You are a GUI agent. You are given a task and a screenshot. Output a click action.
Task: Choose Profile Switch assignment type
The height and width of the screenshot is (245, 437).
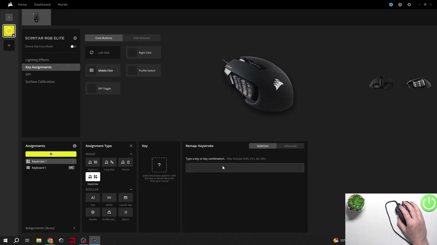(x=109, y=212)
